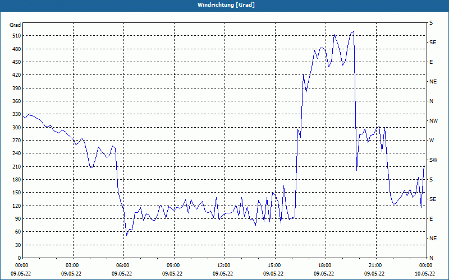Image resolution: width=449 pixels, height=280 pixels.
Task: Select the "Grad" axis unit label
Action: (x=15, y=25)
